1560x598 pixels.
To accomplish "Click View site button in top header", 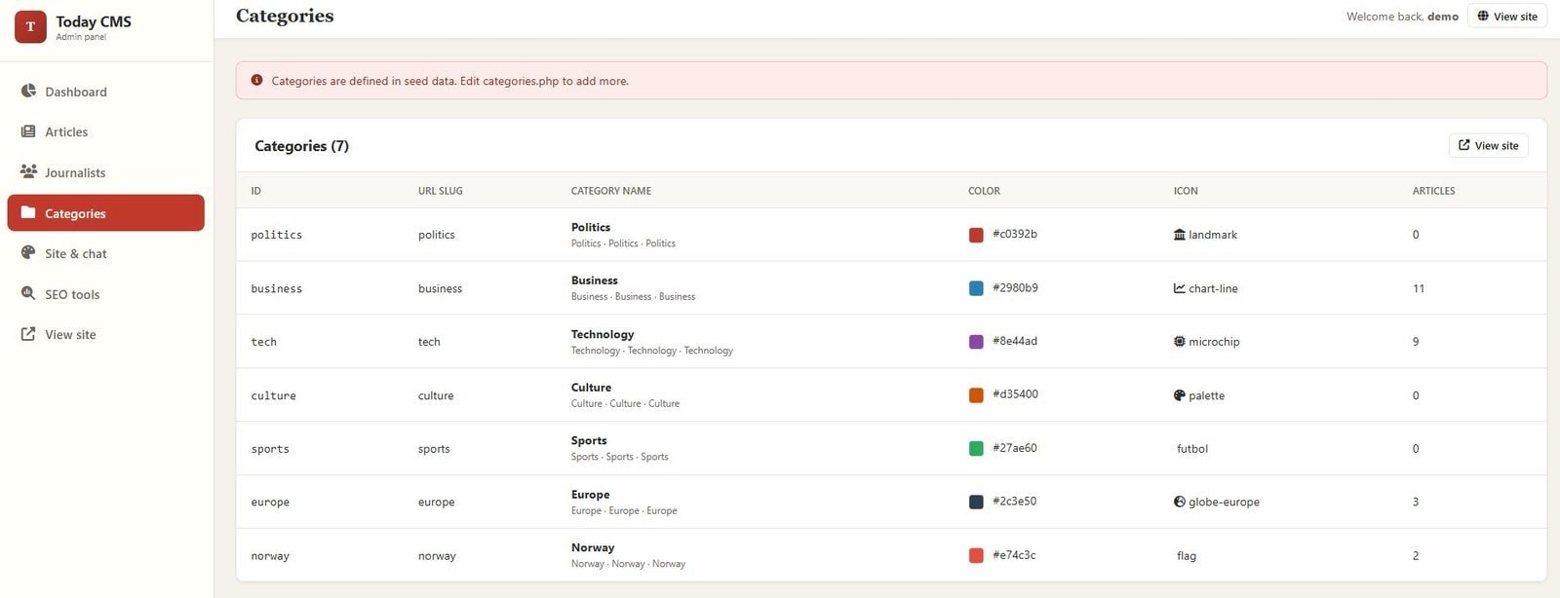I will tap(1507, 16).
